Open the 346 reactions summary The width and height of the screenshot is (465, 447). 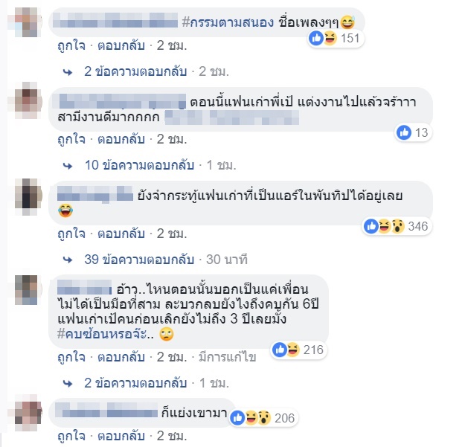397,226
